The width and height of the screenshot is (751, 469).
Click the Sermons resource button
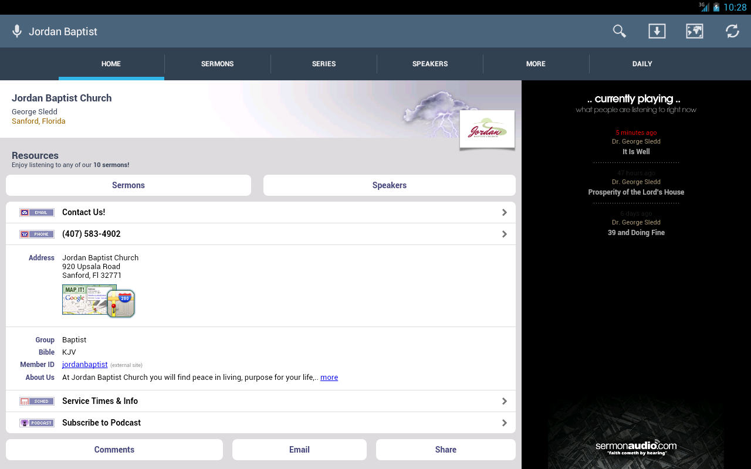128,185
